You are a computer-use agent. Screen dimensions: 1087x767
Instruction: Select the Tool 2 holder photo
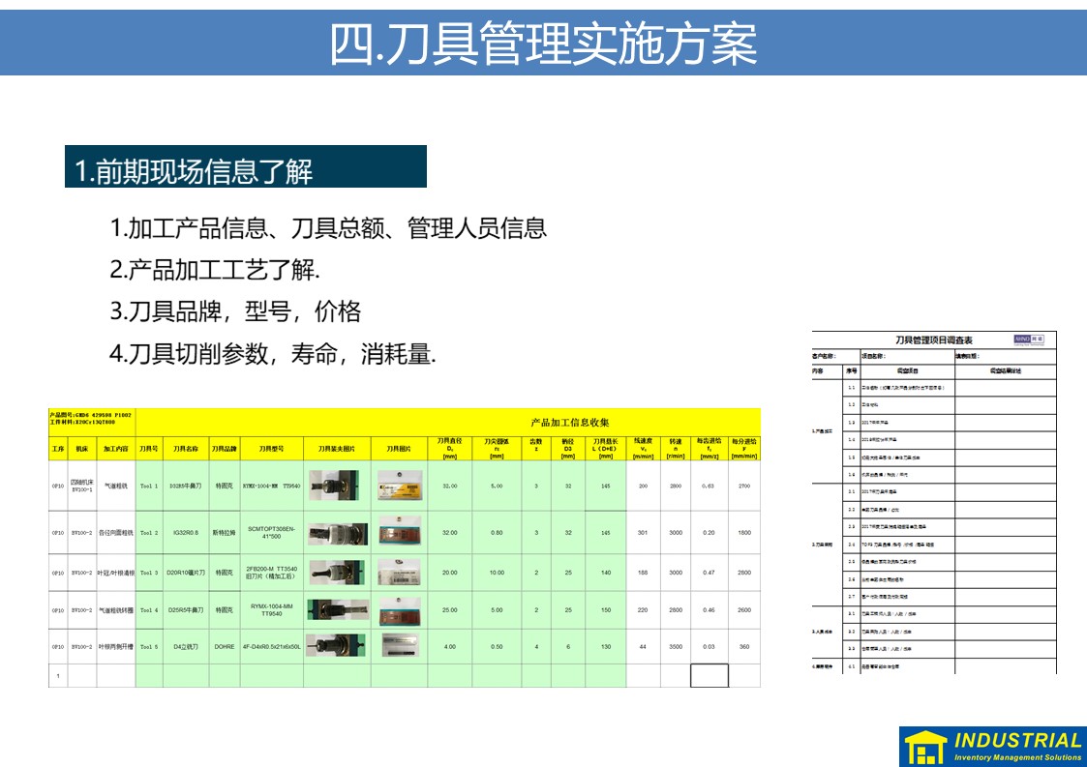337,533
